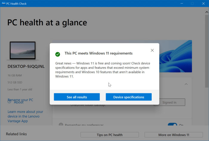Viewport: 209px width, 141px height.
Task: Close the Windows 11 requirements dialog
Action: coord(152,50)
